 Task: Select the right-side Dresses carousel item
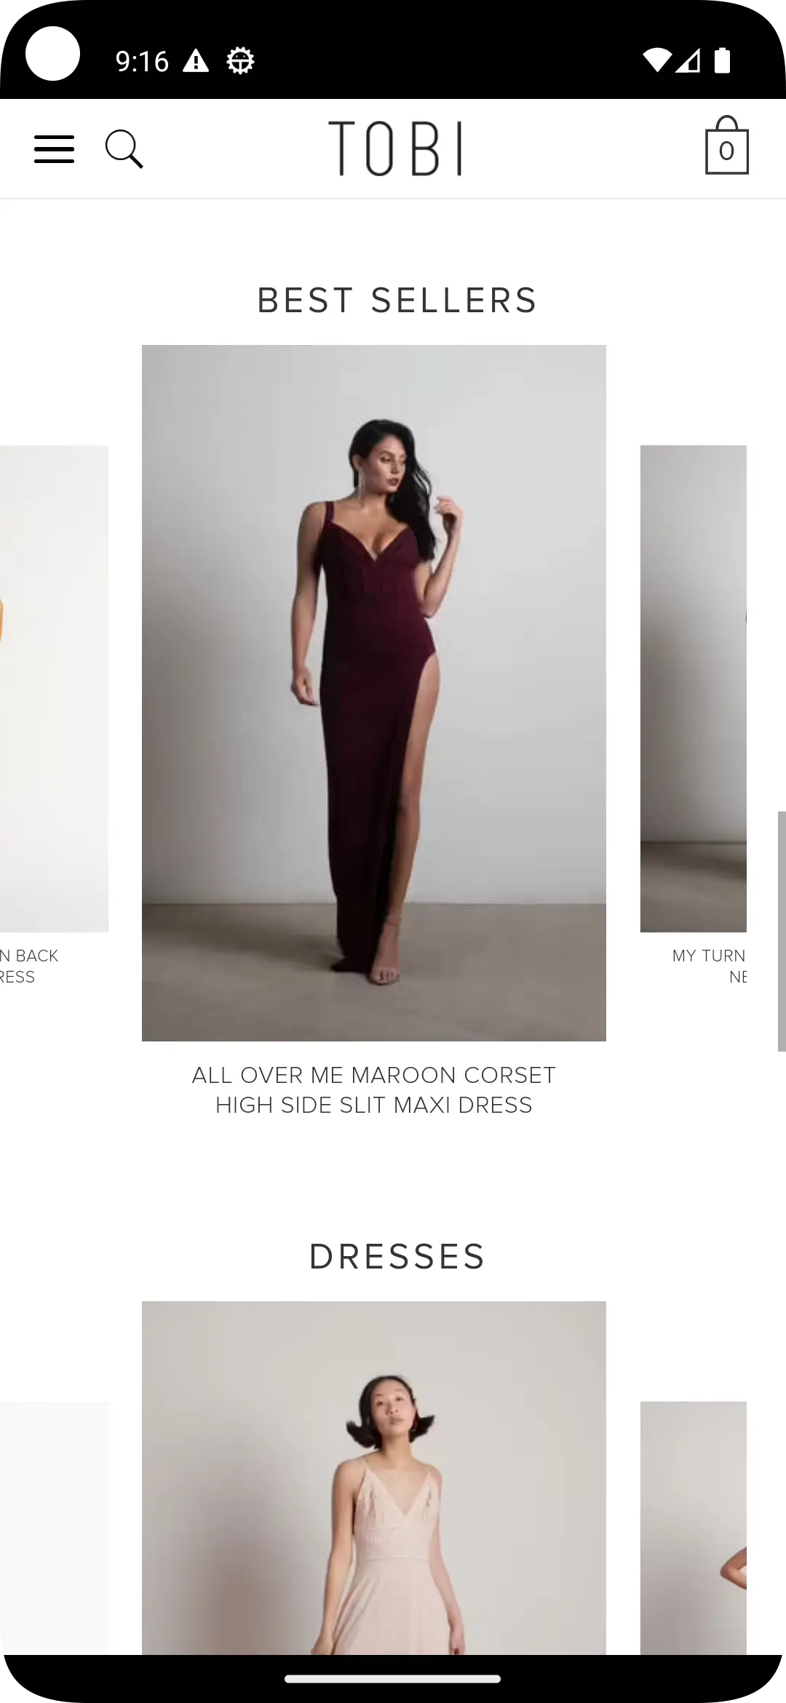click(694, 1528)
